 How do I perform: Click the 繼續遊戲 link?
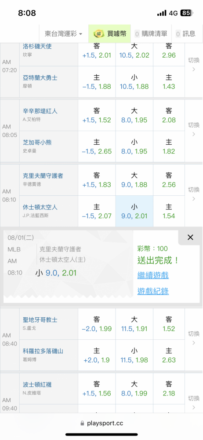tap(153, 275)
